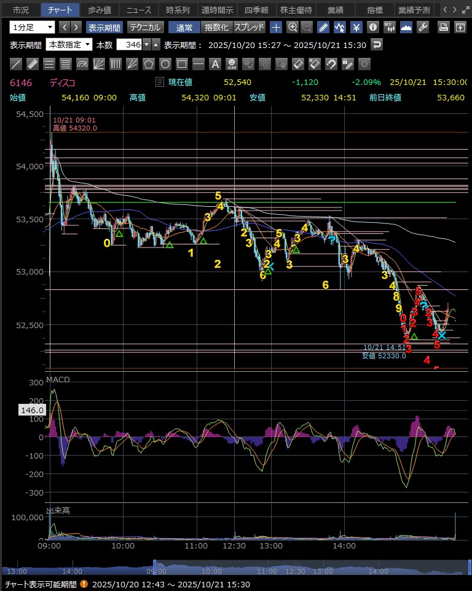Select the trend line drawing tool
This screenshot has height=591, width=472.
click(x=17, y=63)
